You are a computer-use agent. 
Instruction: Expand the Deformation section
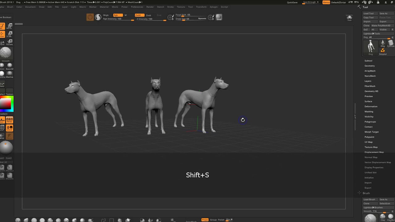(x=371, y=106)
